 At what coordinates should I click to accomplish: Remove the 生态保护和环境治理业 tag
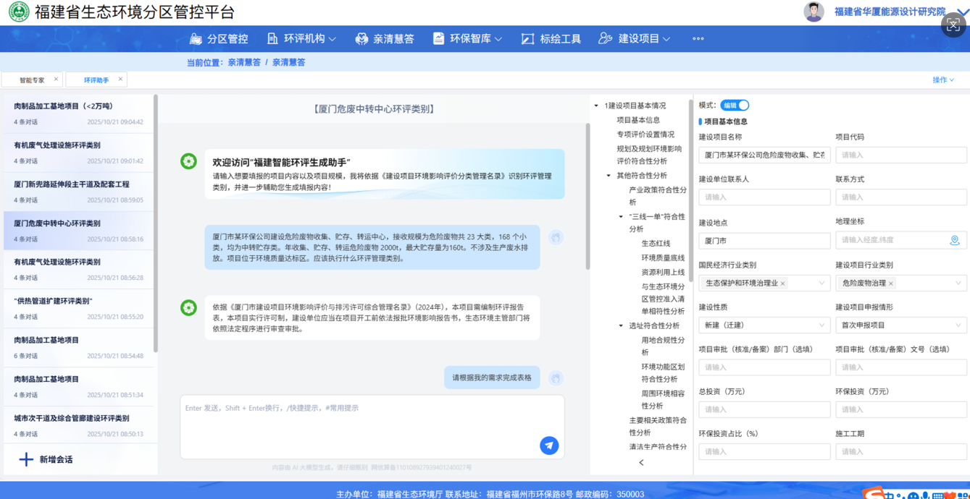782,283
